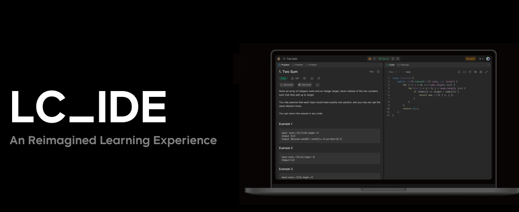This screenshot has height=212, width=519.
Task: Switch to the Testcase tab
Action: 404,65
